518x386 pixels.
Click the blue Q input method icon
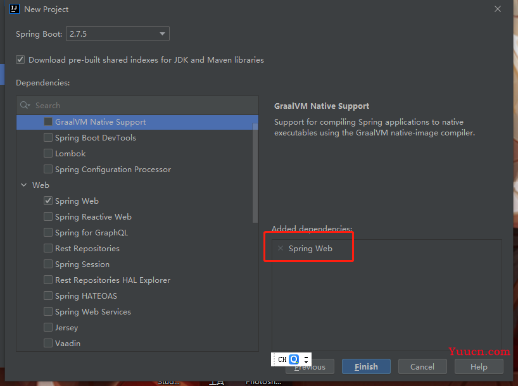tap(294, 359)
